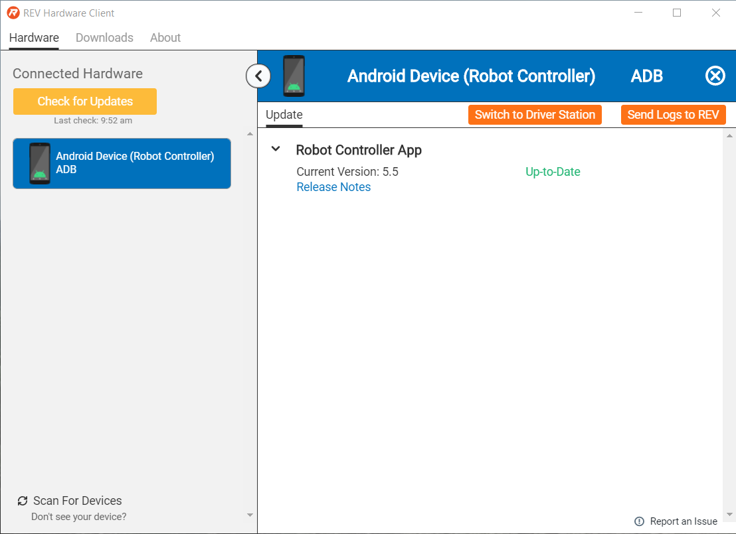736x534 pixels.
Task: Click main panel scrollbar up arrow
Action: click(729, 136)
